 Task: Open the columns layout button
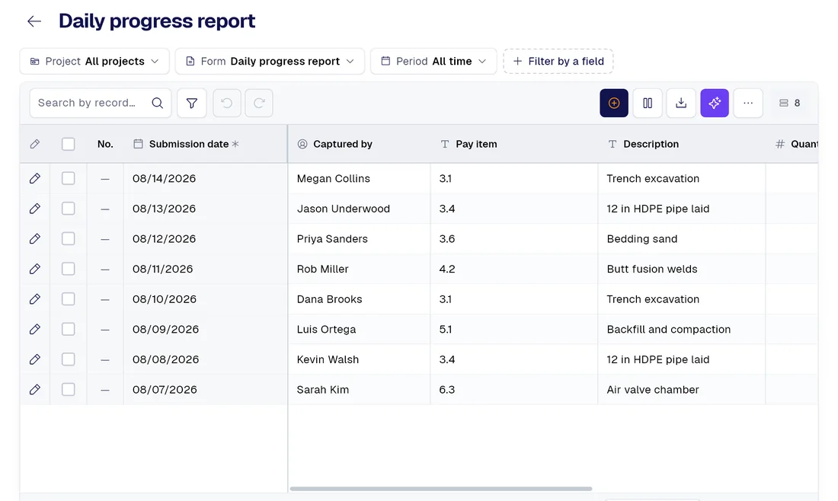tap(648, 103)
